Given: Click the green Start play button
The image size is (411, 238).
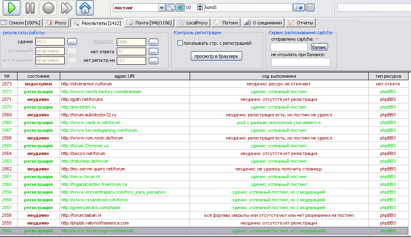Looking at the screenshot, I should click(12, 8).
